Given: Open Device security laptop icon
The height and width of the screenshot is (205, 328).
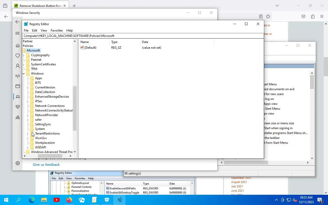Looking at the screenshot, I should point(17,97).
